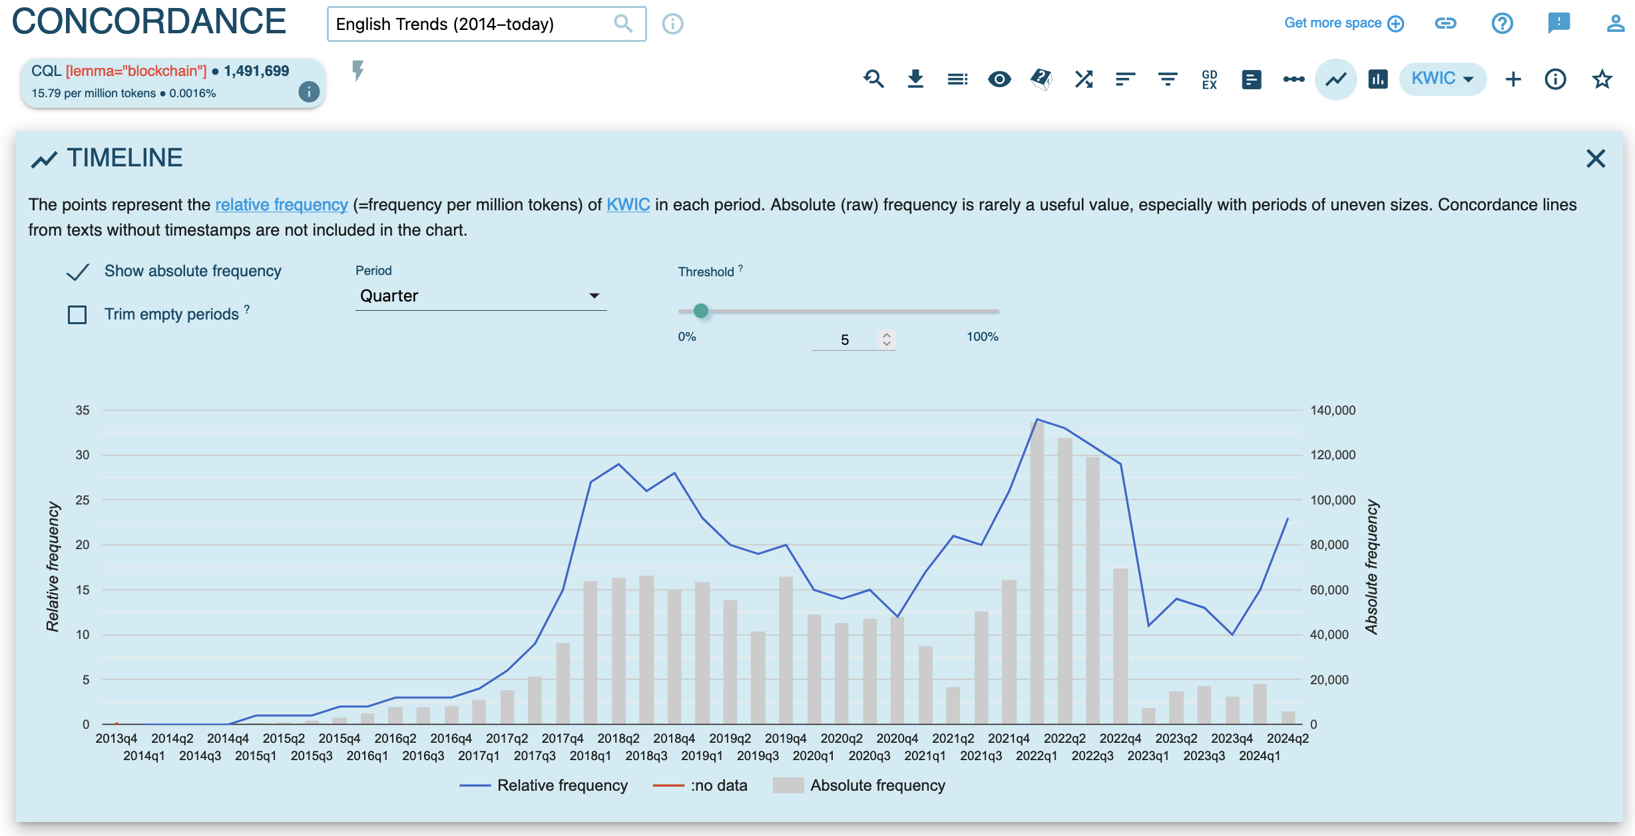Expand the Period Quarter dropdown
The image size is (1635, 836).
coord(480,296)
